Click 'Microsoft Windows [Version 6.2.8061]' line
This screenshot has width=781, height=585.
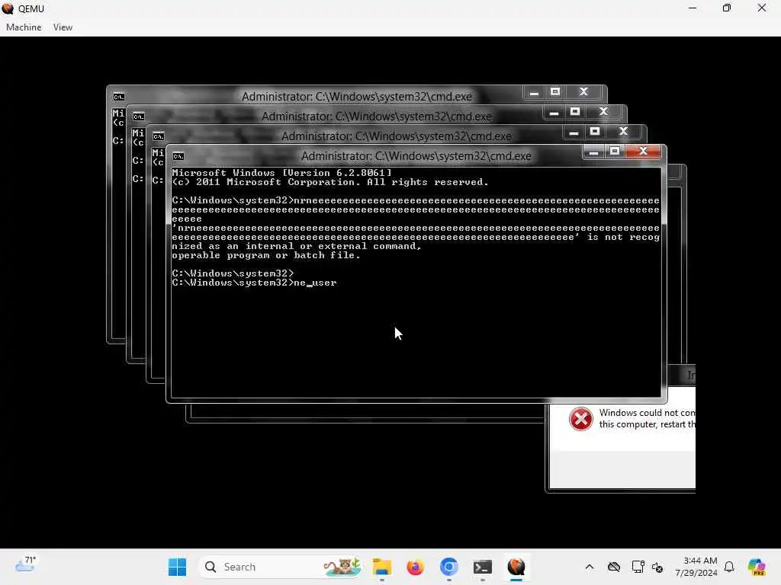pyautogui.click(x=282, y=173)
